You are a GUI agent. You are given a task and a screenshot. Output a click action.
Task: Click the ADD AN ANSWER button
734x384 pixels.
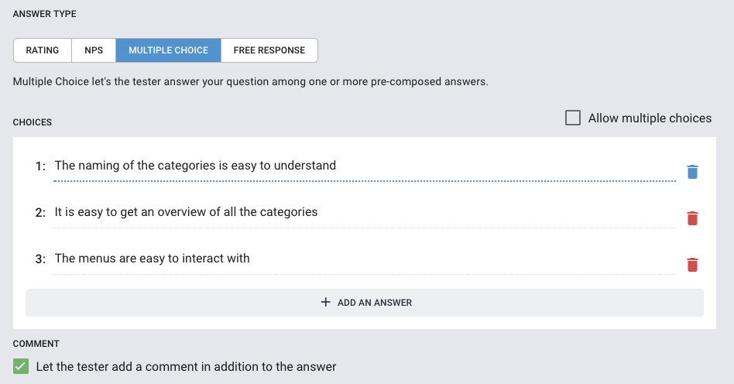pyautogui.click(x=365, y=303)
